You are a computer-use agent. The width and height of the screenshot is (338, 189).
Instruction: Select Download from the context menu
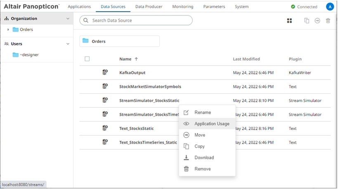coord(204,158)
